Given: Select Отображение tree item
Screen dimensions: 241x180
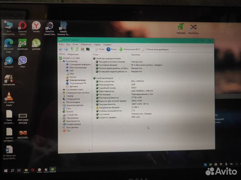Looking at the screenshot, I should 71,99.
